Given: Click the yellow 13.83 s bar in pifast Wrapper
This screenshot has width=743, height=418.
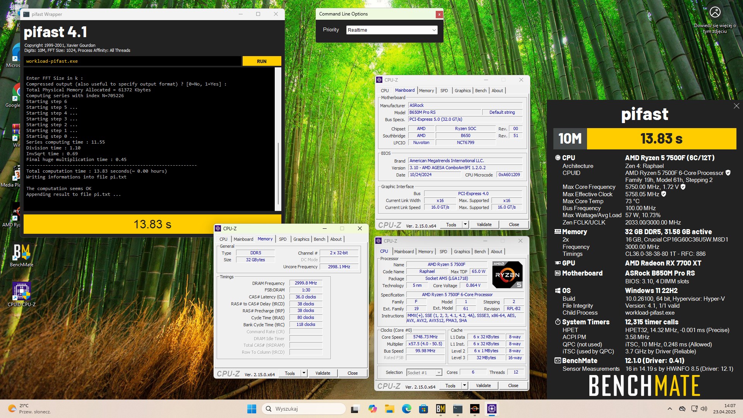Looking at the screenshot, I should pyautogui.click(x=152, y=224).
